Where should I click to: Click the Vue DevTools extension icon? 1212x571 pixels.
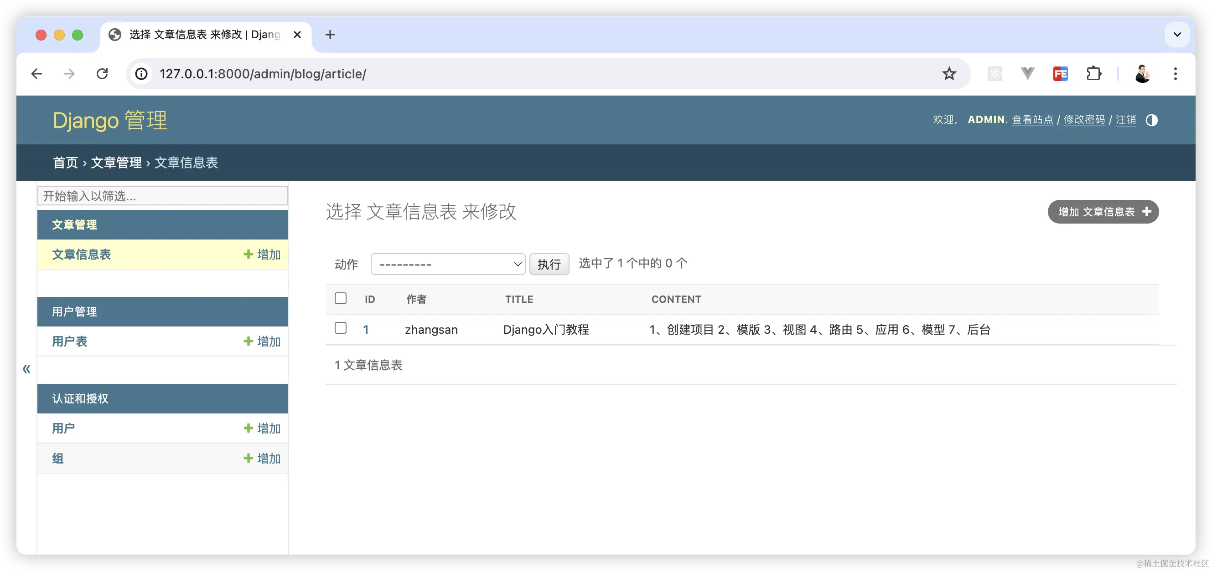point(1028,74)
